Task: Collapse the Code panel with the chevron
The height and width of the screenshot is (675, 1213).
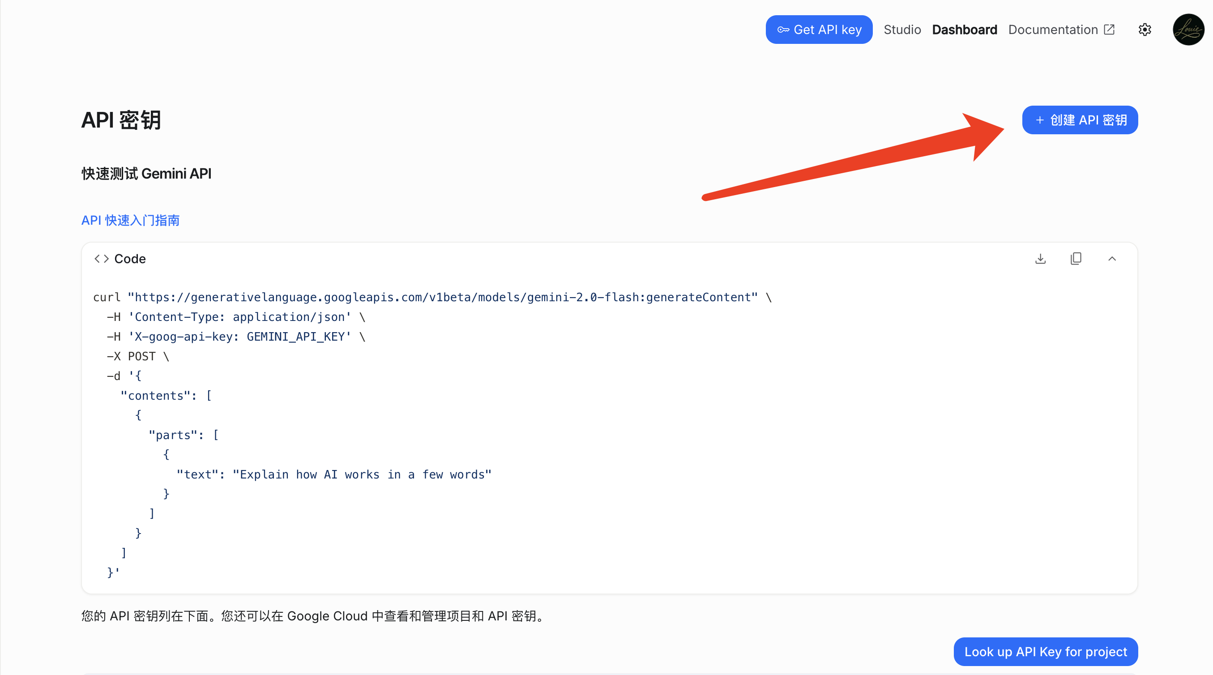Action: pyautogui.click(x=1112, y=259)
